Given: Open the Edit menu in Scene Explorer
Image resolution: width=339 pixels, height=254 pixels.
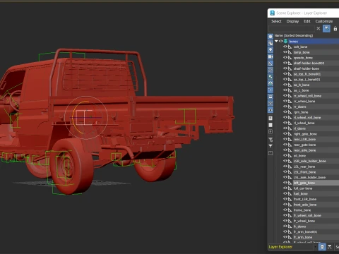Looking at the screenshot, I should (x=307, y=21).
